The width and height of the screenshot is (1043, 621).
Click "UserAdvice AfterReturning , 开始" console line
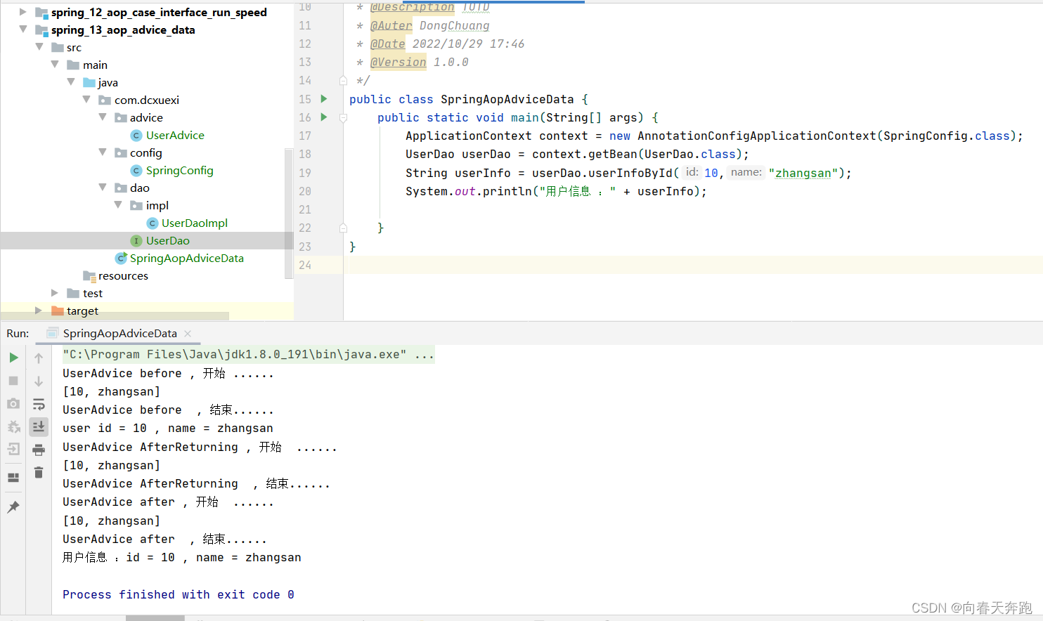[x=200, y=447]
